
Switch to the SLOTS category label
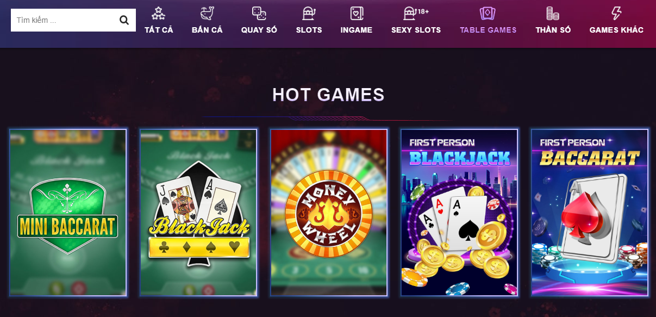pyautogui.click(x=309, y=30)
